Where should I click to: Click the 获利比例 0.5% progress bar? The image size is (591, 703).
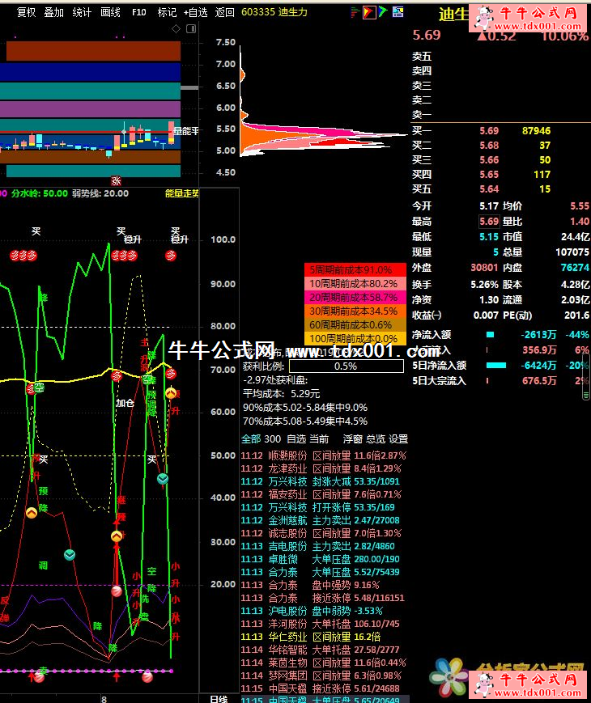pos(346,366)
